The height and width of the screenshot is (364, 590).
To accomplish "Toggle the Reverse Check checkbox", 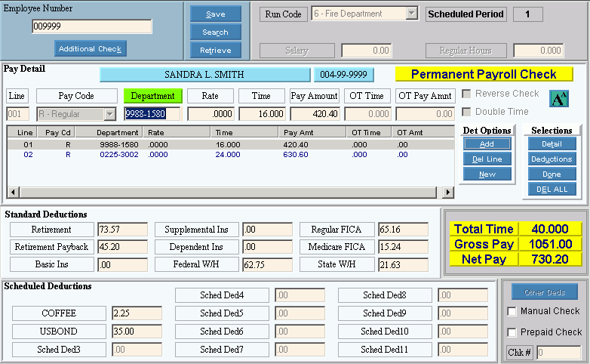I will (x=467, y=94).
